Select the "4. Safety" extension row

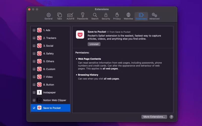pos(50,53)
